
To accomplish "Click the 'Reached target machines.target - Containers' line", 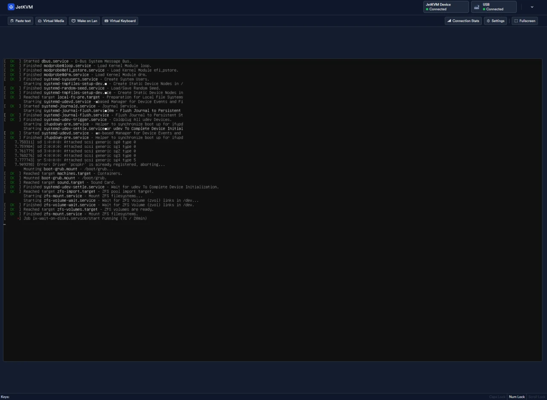I will point(63,173).
